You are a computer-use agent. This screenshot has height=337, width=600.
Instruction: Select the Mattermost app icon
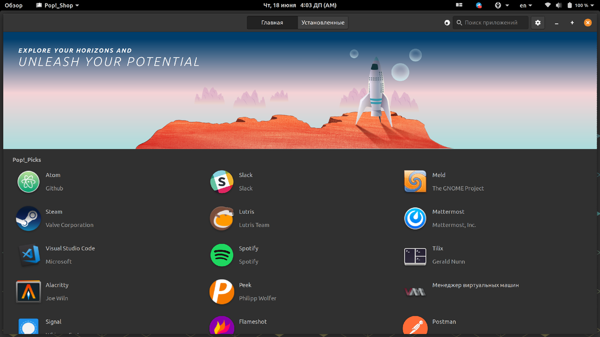(x=415, y=218)
